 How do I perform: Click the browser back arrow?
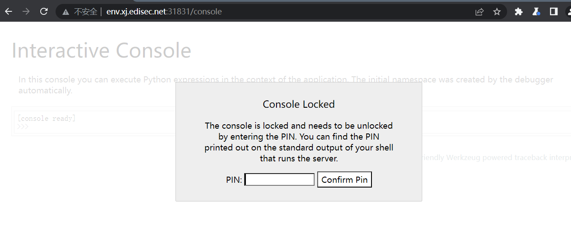(x=8, y=12)
